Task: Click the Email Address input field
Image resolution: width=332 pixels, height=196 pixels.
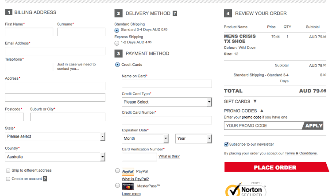Action: pos(55,51)
